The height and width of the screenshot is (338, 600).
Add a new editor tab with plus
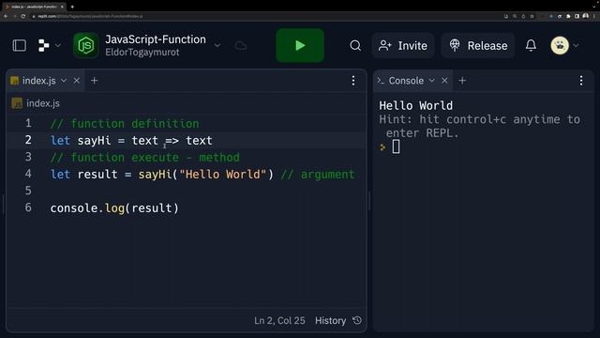94,81
